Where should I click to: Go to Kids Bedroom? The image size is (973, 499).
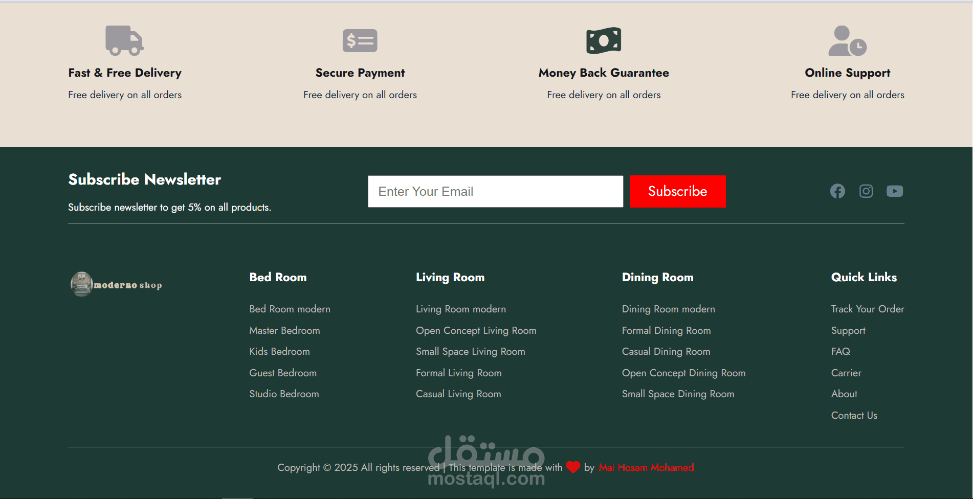pos(279,351)
